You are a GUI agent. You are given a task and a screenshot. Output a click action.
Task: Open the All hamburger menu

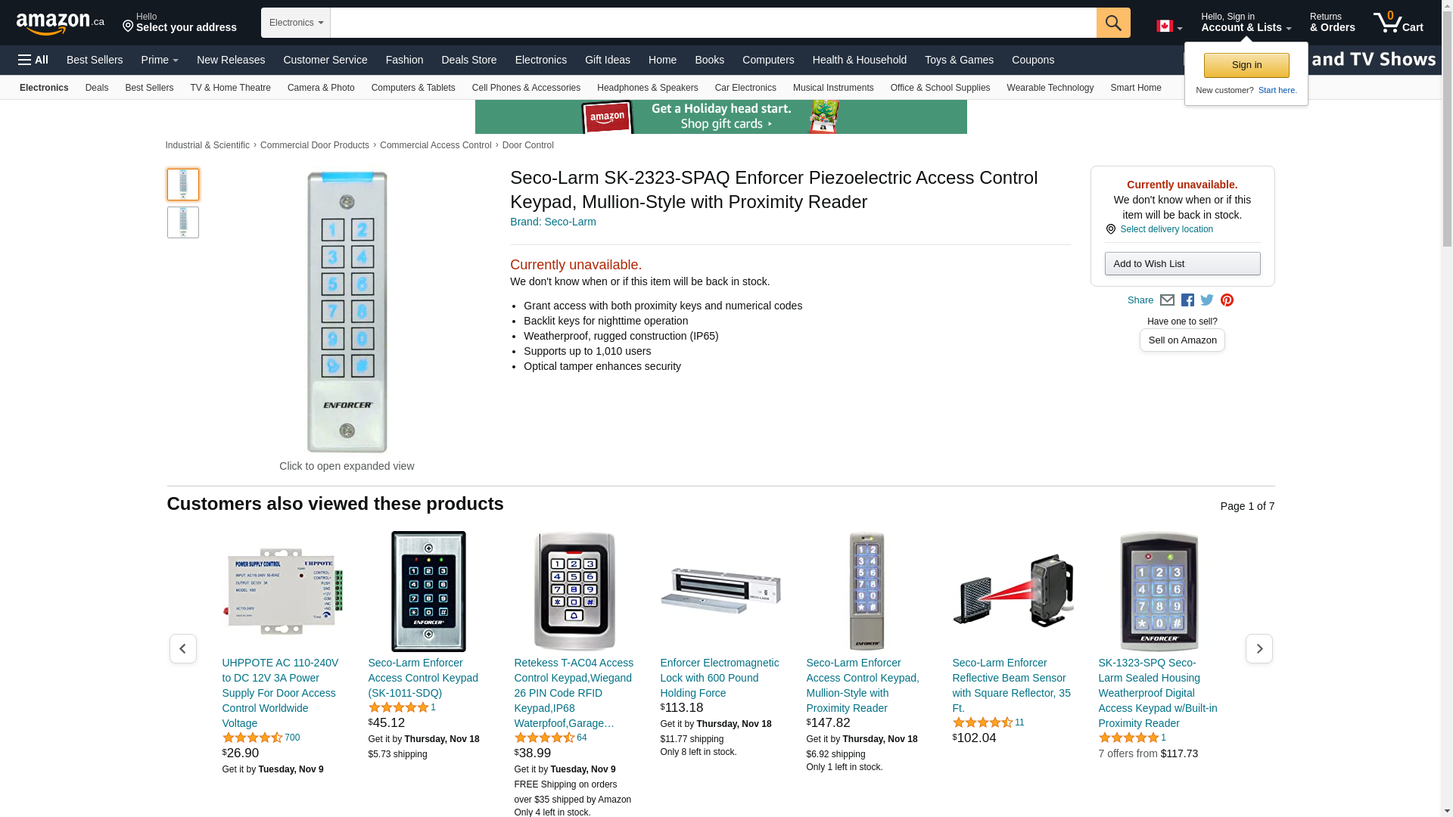pyautogui.click(x=33, y=60)
